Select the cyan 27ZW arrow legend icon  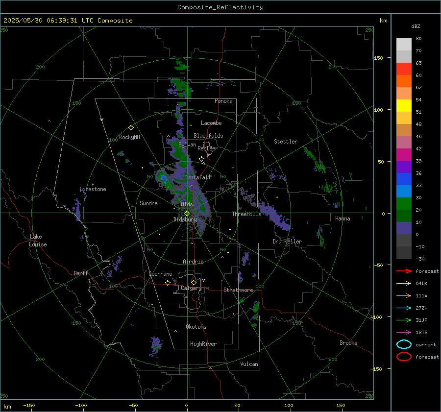404,308
